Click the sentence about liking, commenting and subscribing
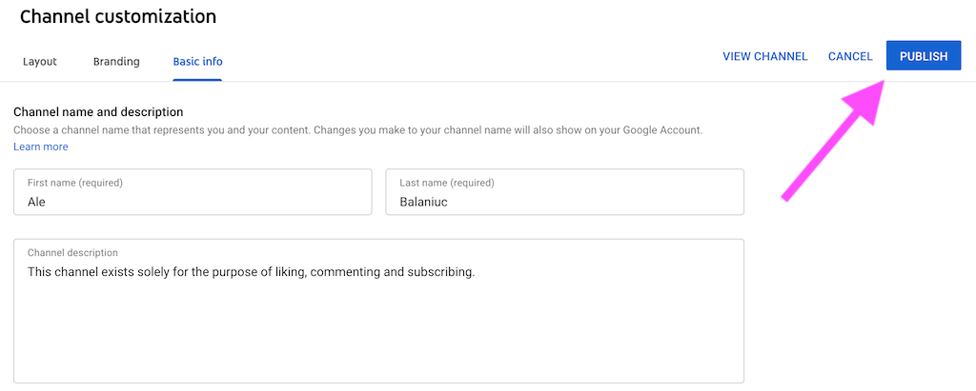The image size is (976, 391). click(x=252, y=272)
